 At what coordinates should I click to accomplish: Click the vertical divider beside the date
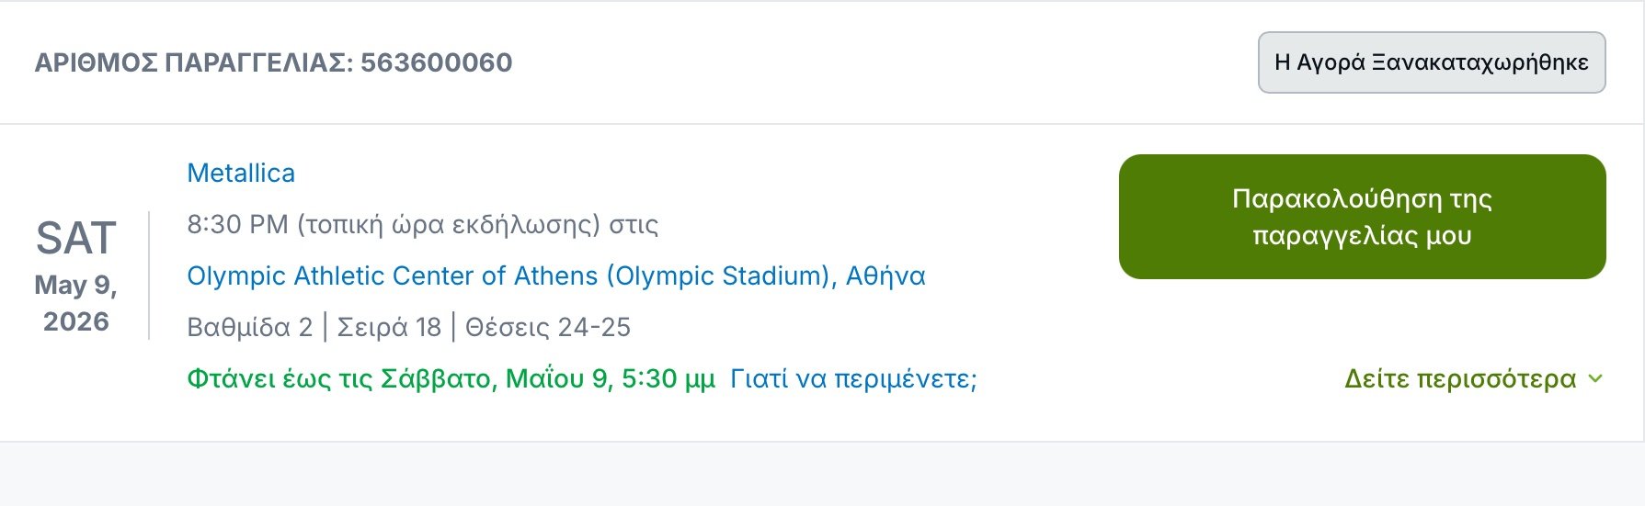click(149, 275)
